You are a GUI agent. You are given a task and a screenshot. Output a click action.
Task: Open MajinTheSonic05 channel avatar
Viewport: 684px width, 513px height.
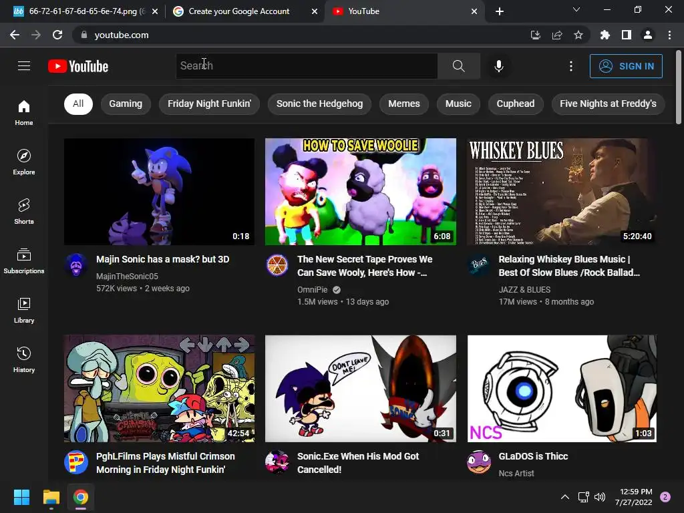pyautogui.click(x=76, y=265)
